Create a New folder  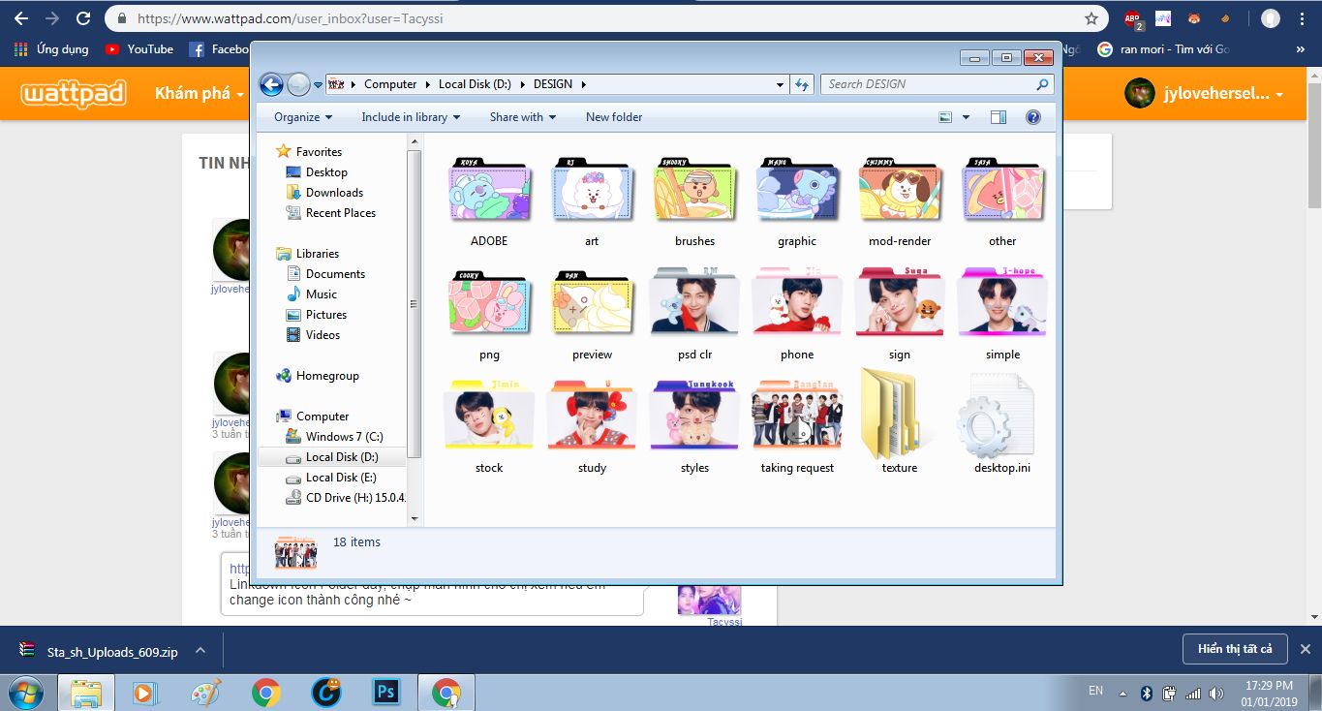coord(614,117)
